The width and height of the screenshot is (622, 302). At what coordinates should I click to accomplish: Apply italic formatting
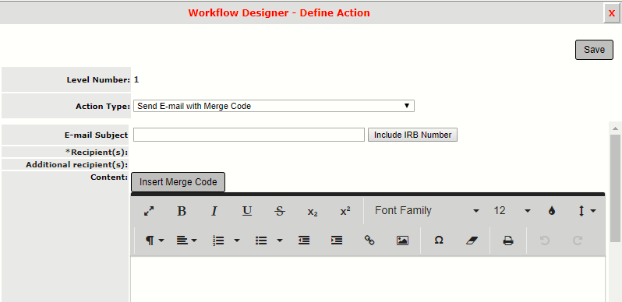click(x=214, y=211)
